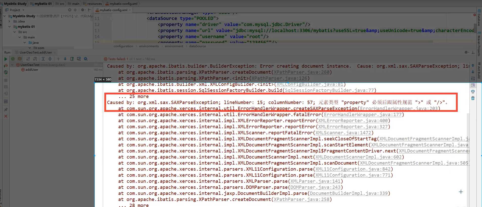Screen dimensions: 482x207
Task: Click the Exit process icon
Action: tap(6, 93)
